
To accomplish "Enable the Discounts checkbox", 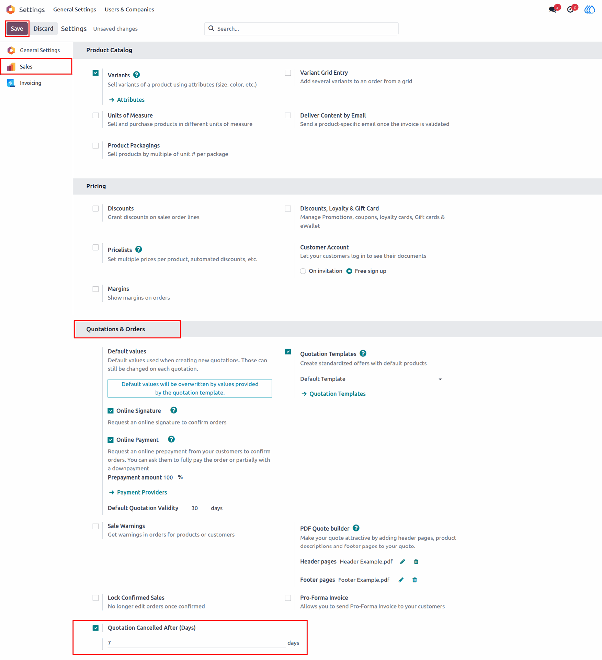I will (95, 208).
